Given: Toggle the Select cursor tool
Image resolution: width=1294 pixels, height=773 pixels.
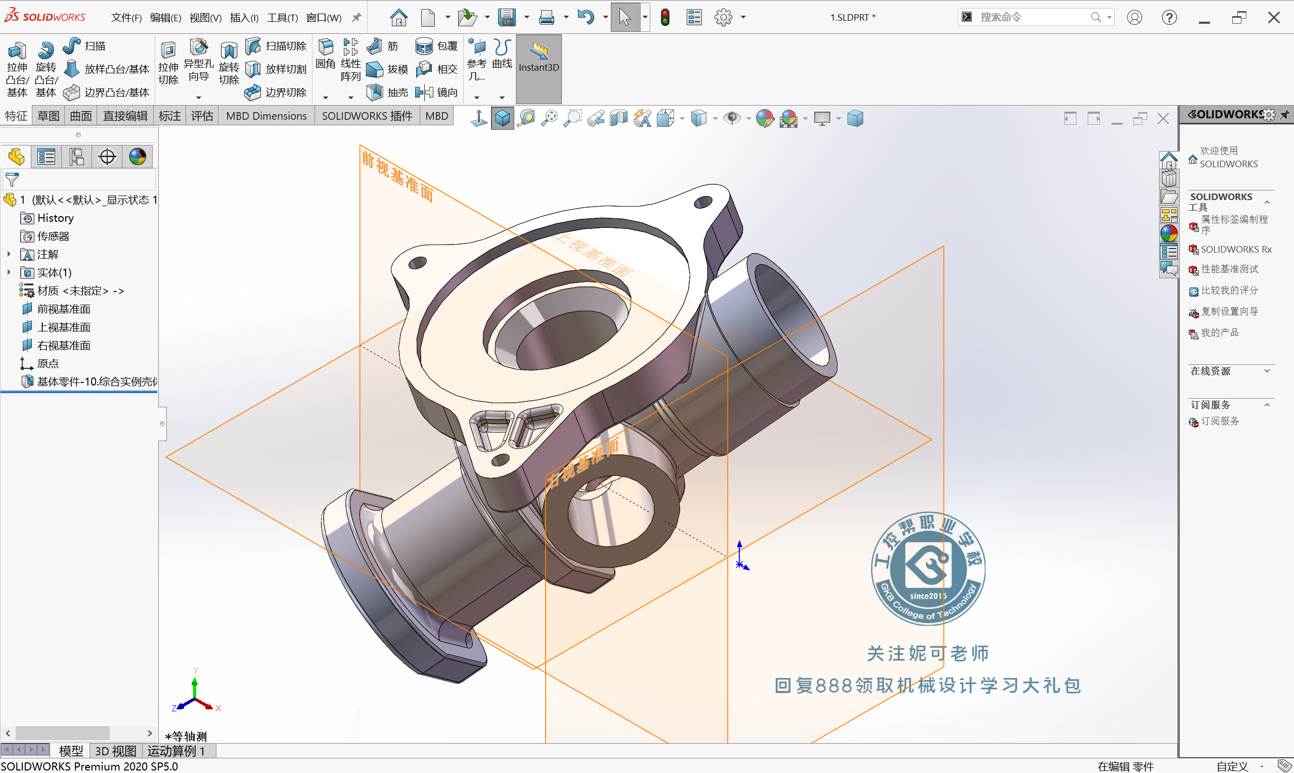Looking at the screenshot, I should point(624,17).
